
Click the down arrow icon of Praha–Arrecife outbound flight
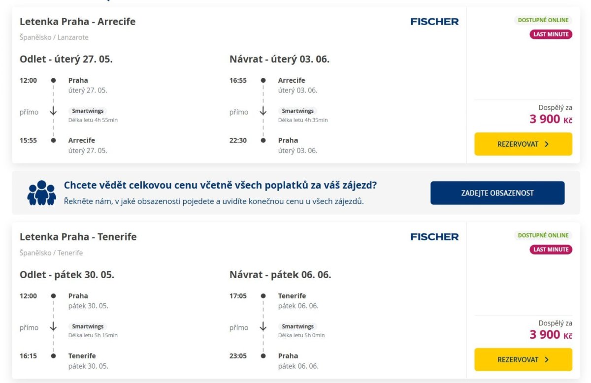tap(53, 112)
